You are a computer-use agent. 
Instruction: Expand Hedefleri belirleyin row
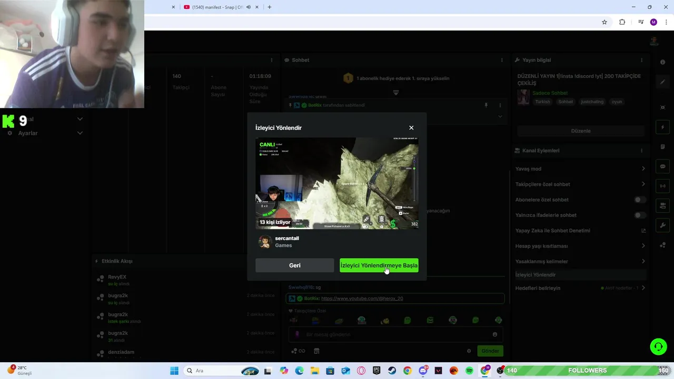(643, 288)
